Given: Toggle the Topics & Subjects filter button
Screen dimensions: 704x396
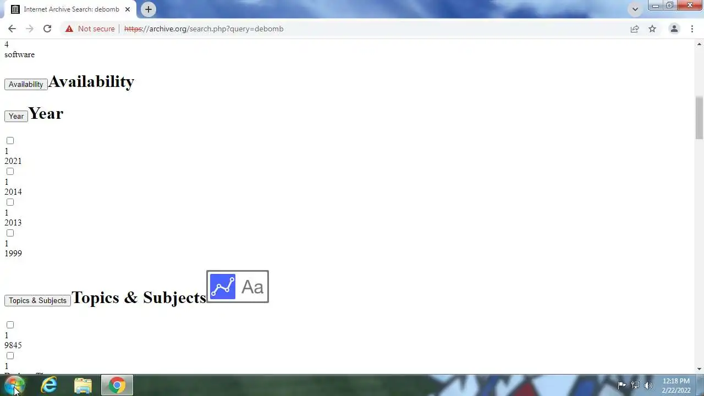Looking at the screenshot, I should 37,300.
